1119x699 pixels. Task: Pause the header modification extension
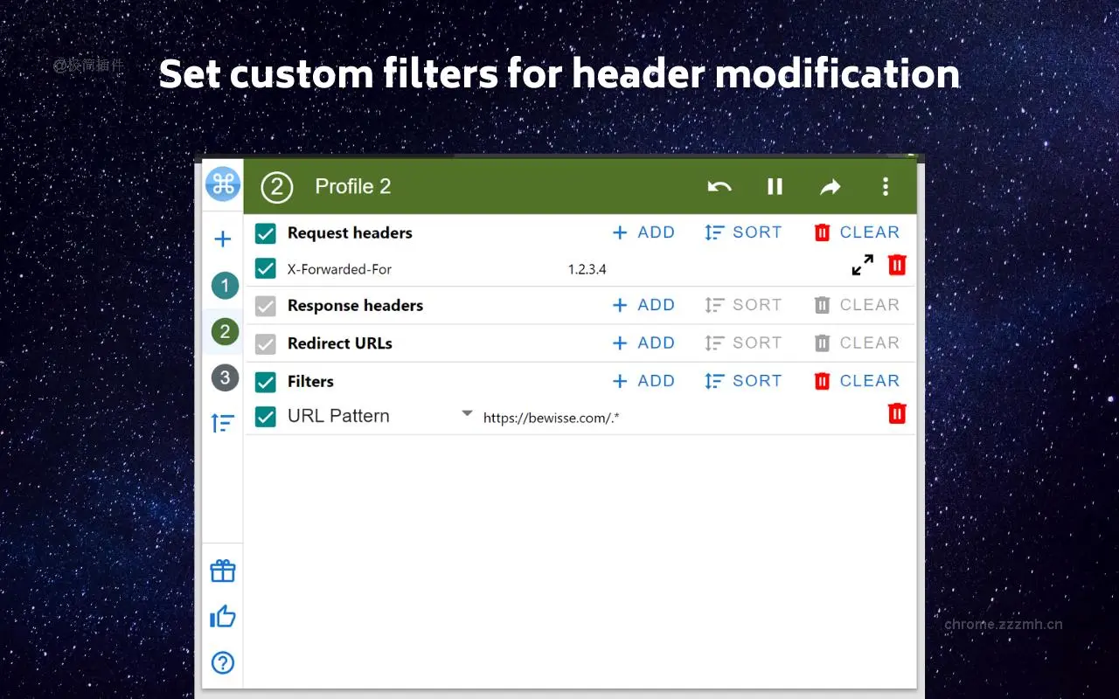click(775, 186)
